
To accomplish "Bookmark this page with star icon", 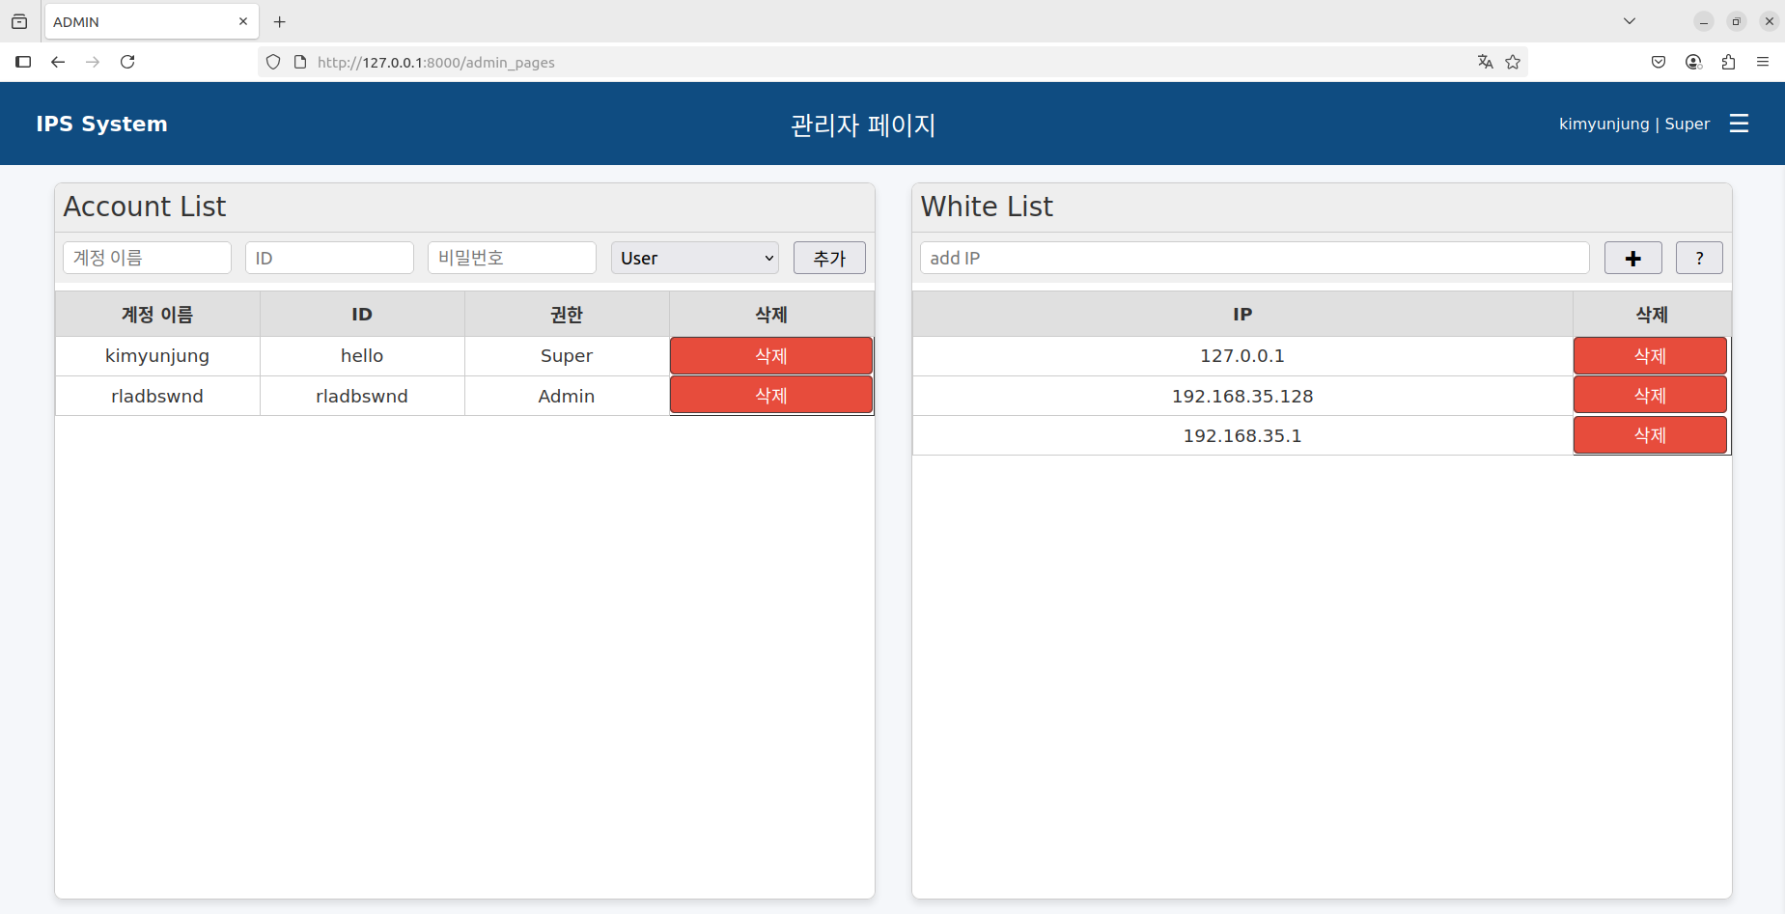I will click(x=1513, y=62).
